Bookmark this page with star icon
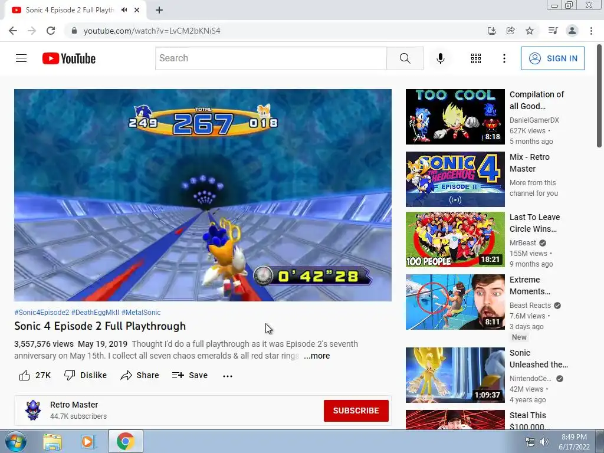 [530, 31]
